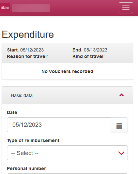Click the blurred company name beside the logo
The height and width of the screenshot is (174, 138).
point(31,8)
